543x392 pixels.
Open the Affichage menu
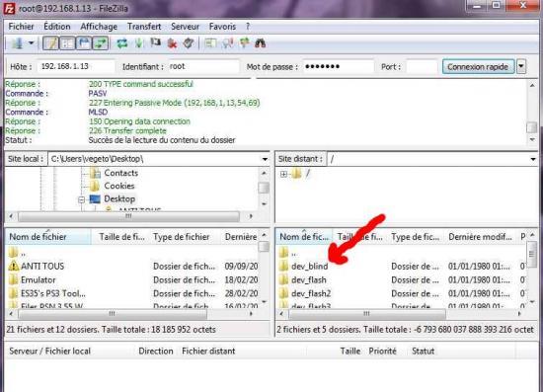tap(99, 27)
